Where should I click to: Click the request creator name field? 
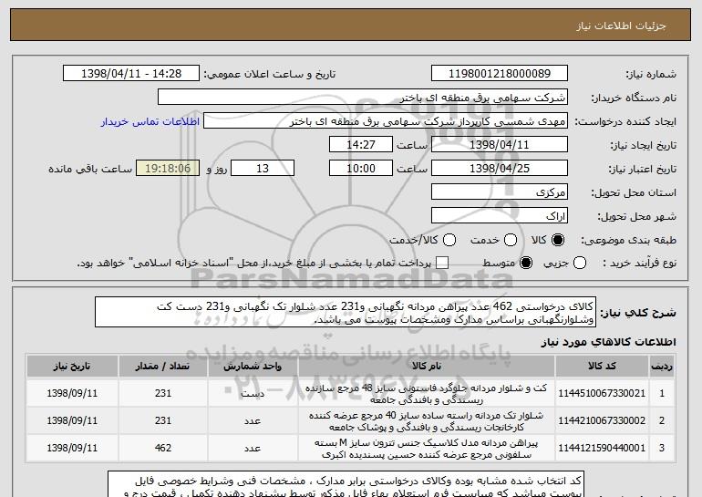pos(386,121)
